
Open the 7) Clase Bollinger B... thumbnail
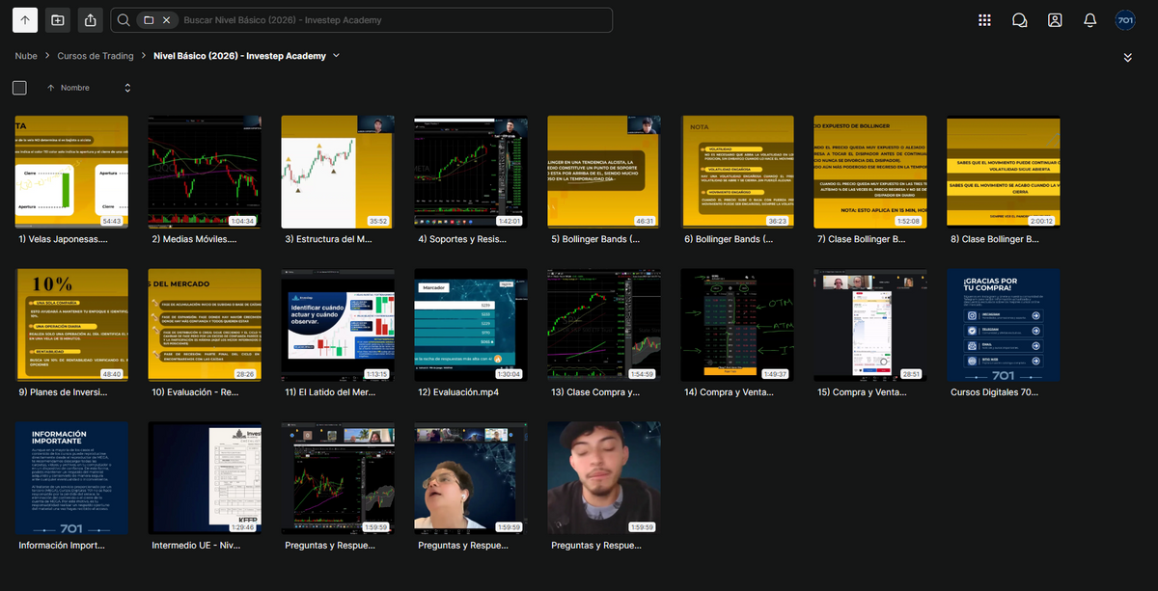tap(870, 172)
